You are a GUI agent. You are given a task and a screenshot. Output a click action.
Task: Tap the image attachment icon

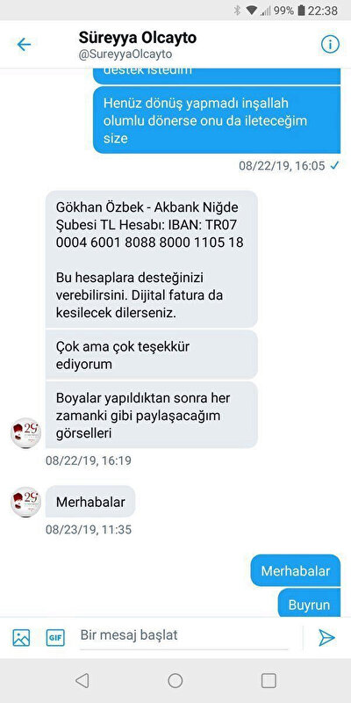[21, 638]
